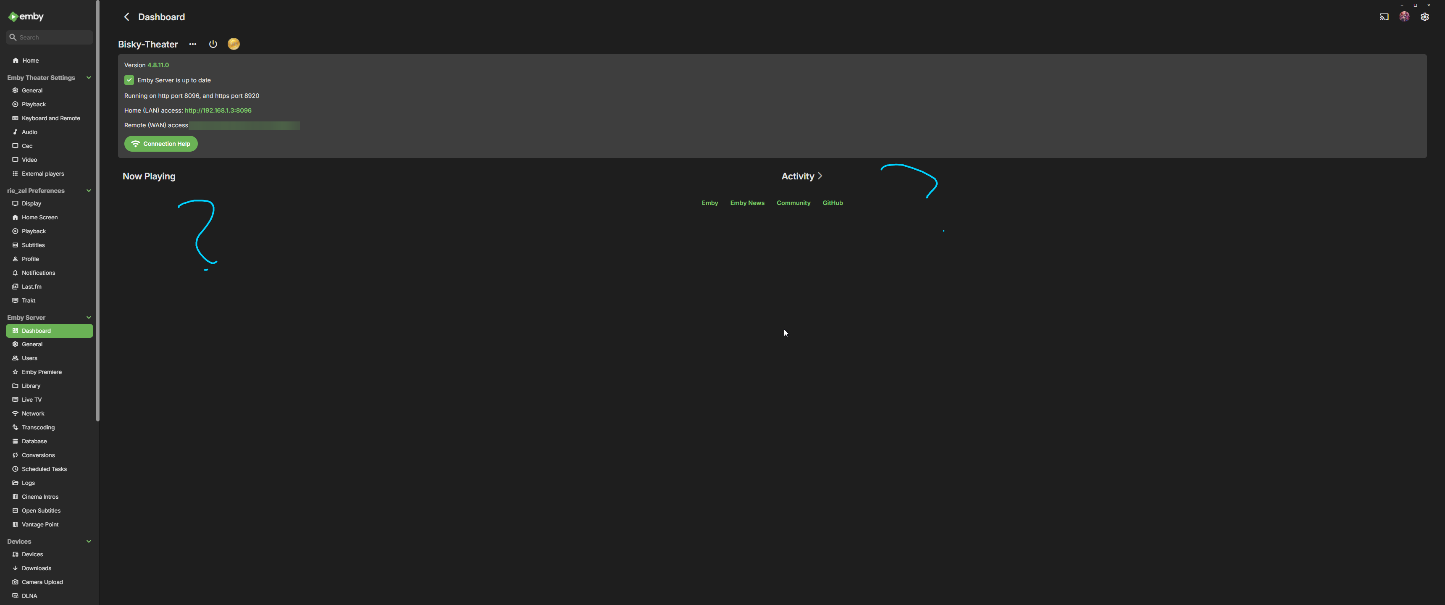This screenshot has width=1445, height=605.
Task: Open Downloads under Devices
Action: click(x=50, y=568)
